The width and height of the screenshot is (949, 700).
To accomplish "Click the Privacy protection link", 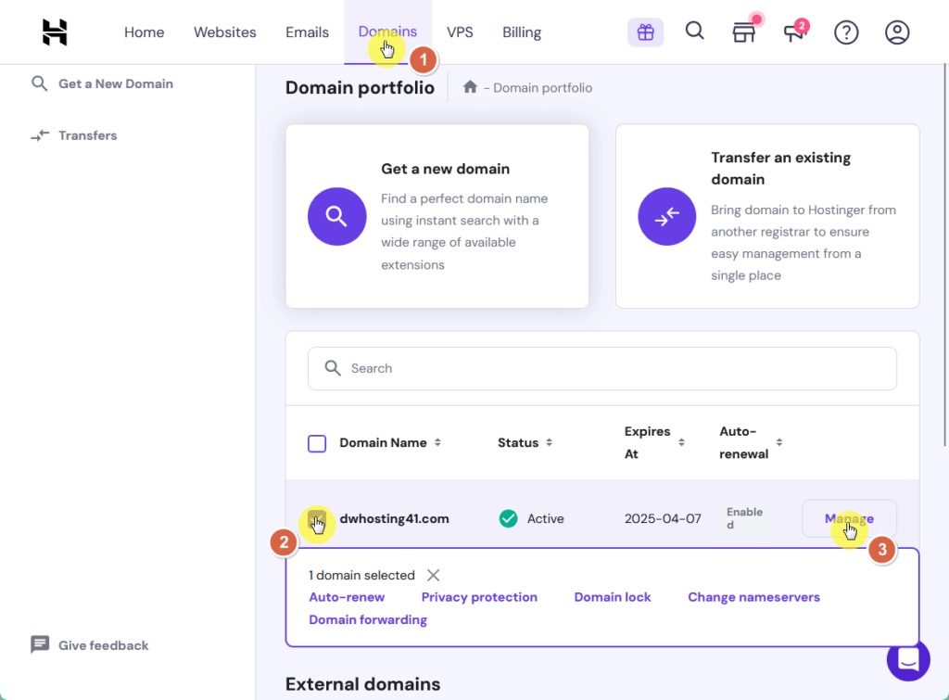I will pos(479,597).
